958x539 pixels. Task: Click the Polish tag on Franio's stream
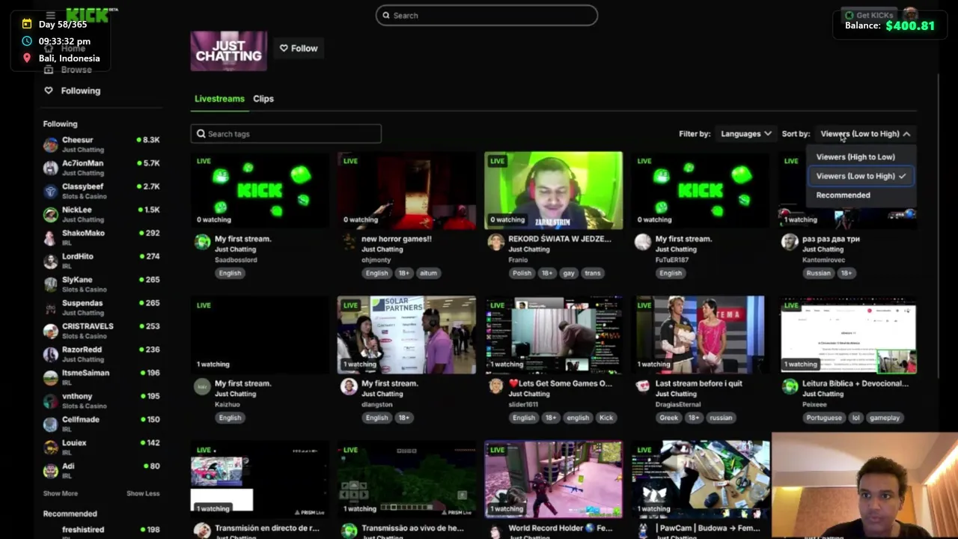click(x=522, y=273)
